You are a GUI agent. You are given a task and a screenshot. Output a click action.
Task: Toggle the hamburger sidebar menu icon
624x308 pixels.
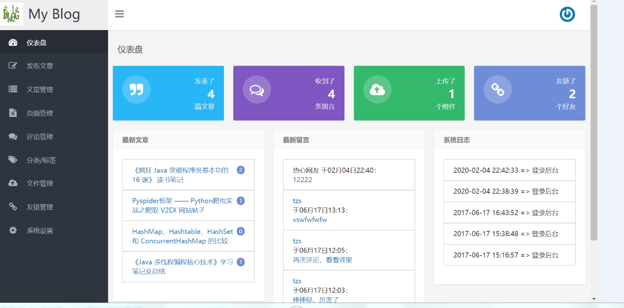(119, 14)
